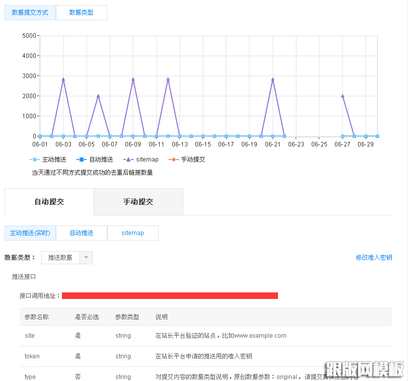This screenshot has width=410, height=381.
Task: Open the 手动提交 main tab
Action: [x=139, y=202]
